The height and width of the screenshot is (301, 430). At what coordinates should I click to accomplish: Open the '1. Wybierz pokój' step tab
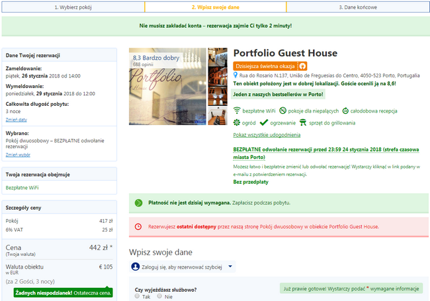point(73,7)
